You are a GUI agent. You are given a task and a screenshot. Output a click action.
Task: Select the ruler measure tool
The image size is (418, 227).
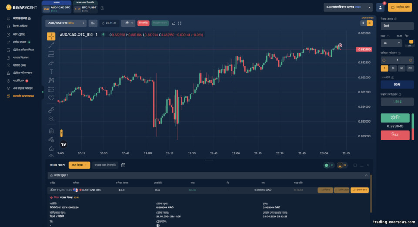pyautogui.click(x=51, y=110)
